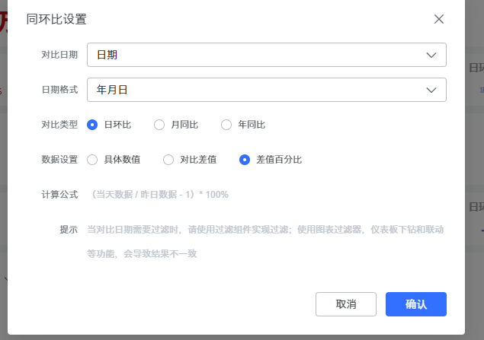Select the 日环比 comparison type

coord(93,125)
